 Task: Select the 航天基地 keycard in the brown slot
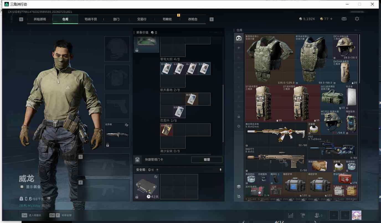pos(192,99)
